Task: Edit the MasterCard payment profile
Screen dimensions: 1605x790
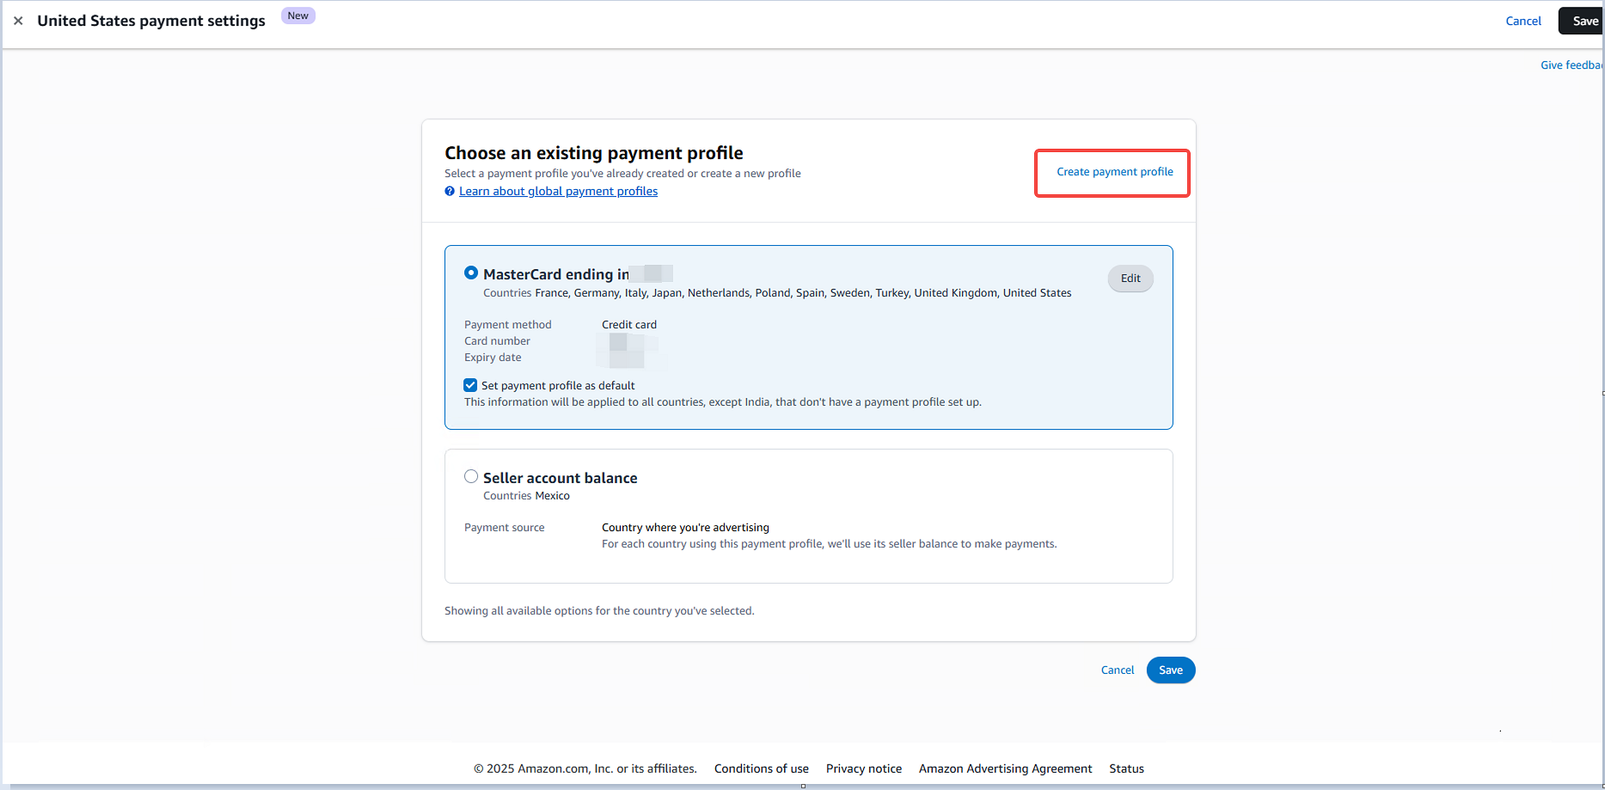Action: (1130, 279)
